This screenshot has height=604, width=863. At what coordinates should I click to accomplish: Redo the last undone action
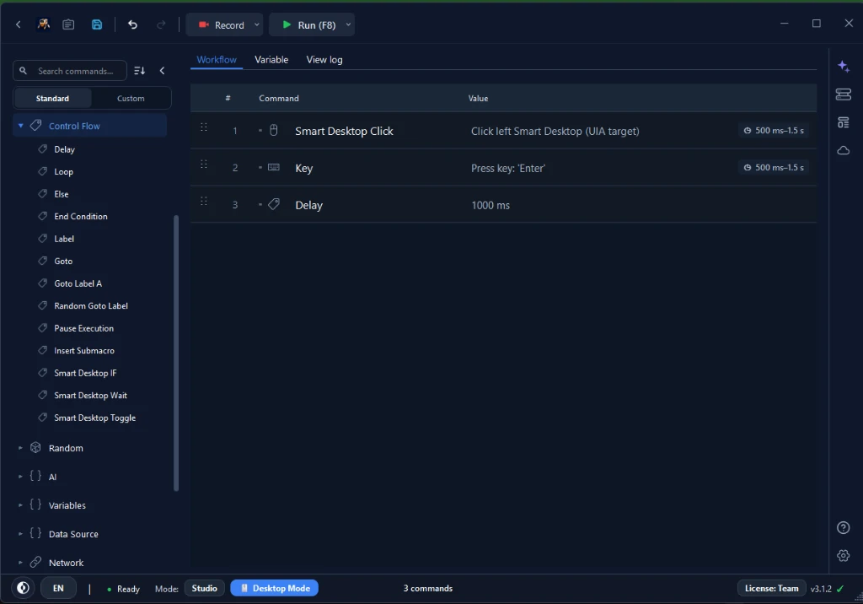coord(161,24)
